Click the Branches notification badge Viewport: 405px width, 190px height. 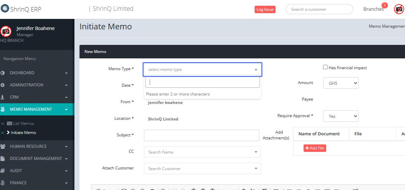[384, 5]
